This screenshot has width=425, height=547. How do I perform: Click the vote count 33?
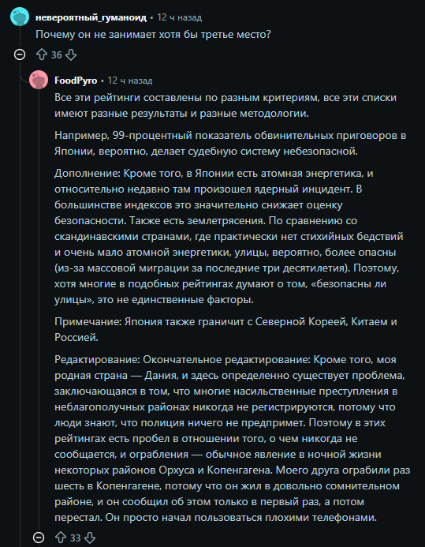click(75, 538)
